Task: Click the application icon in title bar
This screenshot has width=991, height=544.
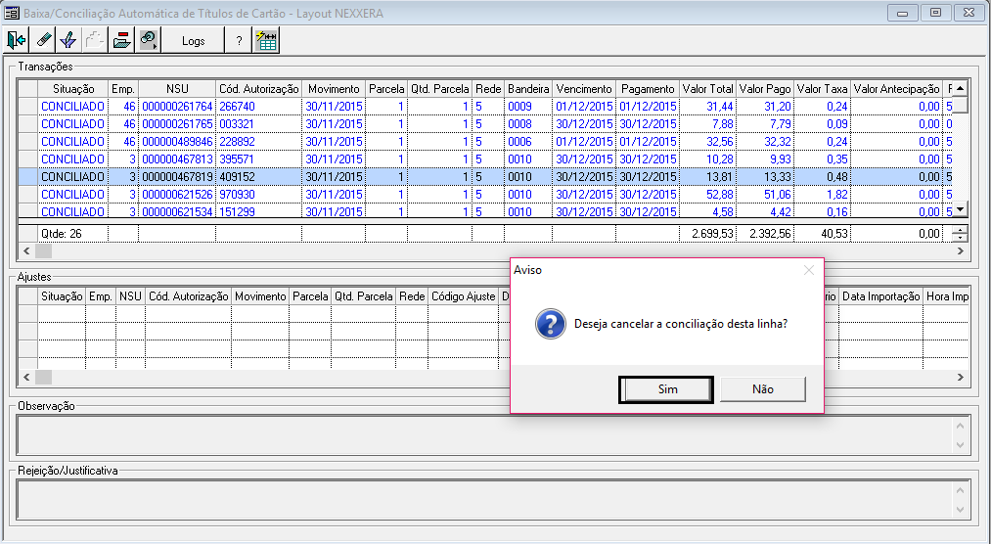Action: tap(12, 13)
